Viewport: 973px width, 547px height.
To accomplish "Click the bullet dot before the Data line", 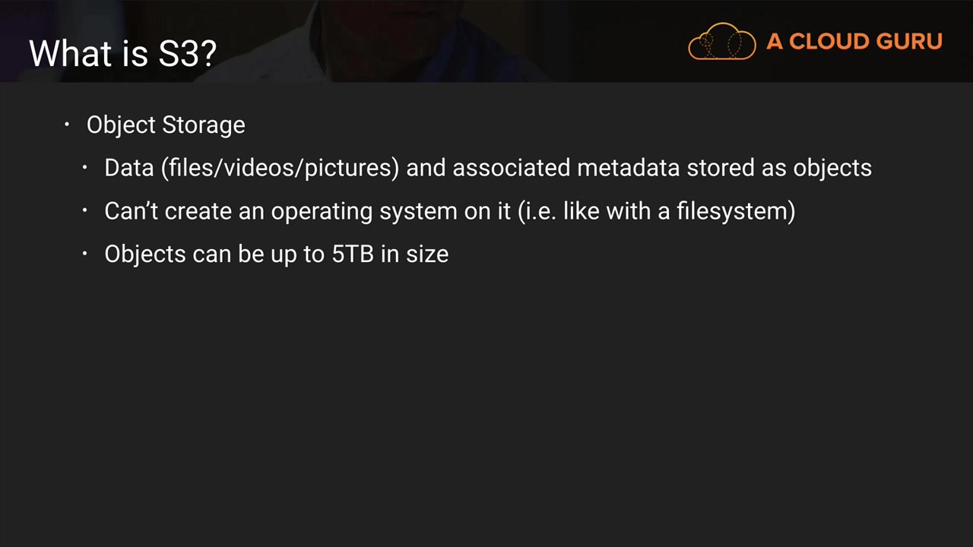I will point(85,167).
